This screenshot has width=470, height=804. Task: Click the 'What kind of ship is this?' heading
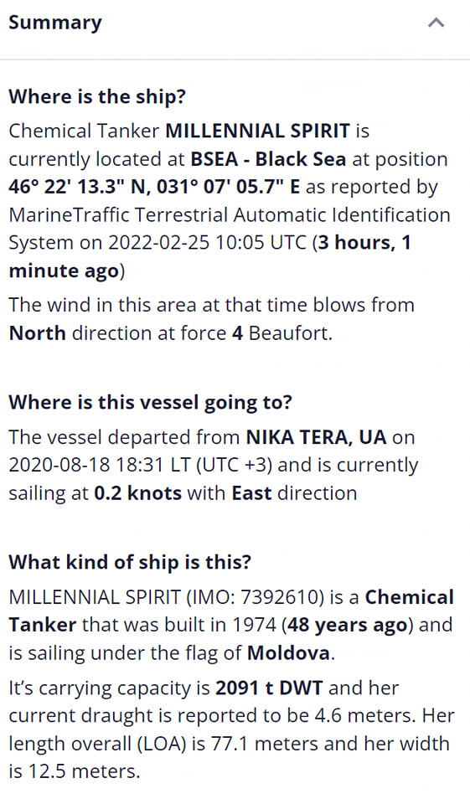pyautogui.click(x=131, y=562)
